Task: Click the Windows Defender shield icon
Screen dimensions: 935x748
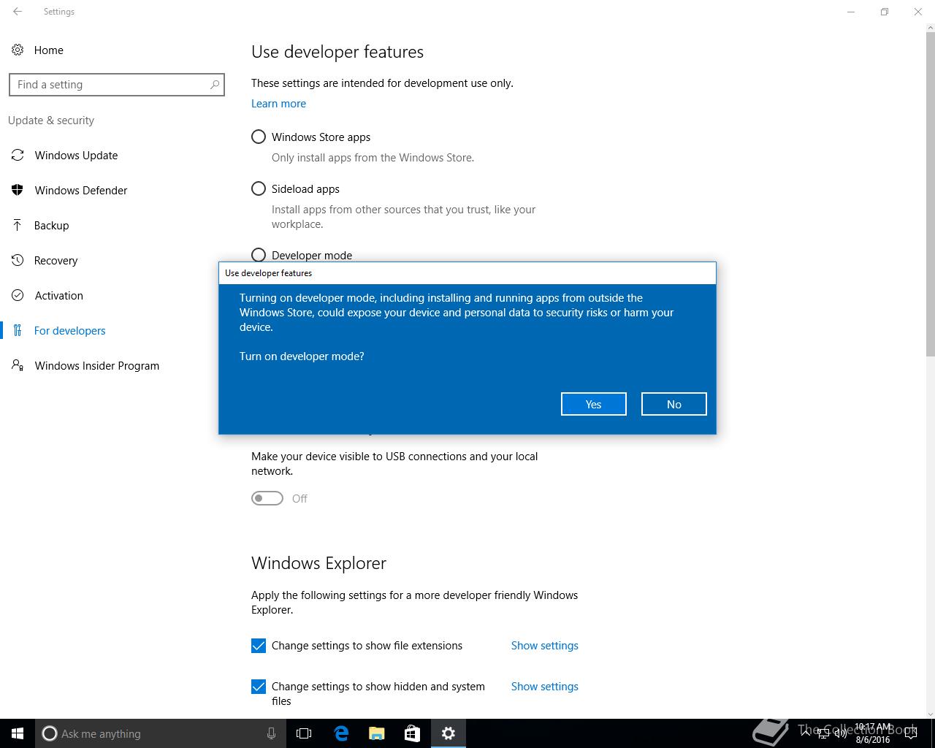Action: (18, 190)
